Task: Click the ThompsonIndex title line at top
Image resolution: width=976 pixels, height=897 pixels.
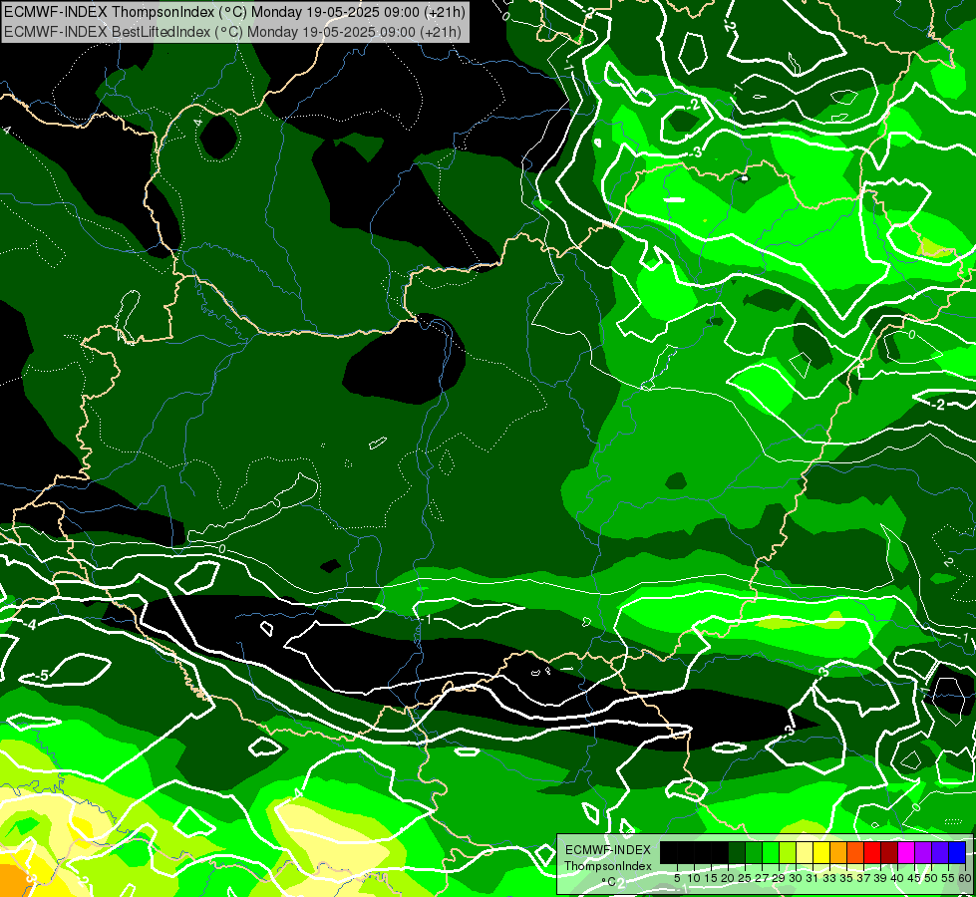Action: point(234,11)
